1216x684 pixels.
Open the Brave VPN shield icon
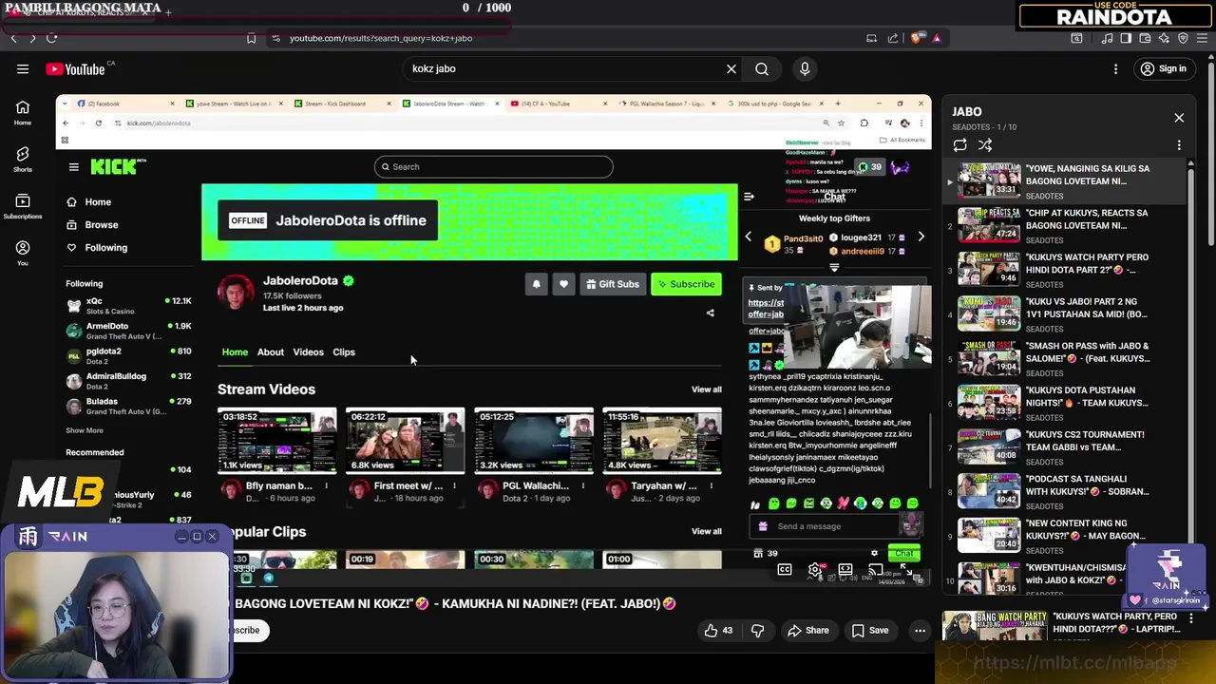point(1183,38)
